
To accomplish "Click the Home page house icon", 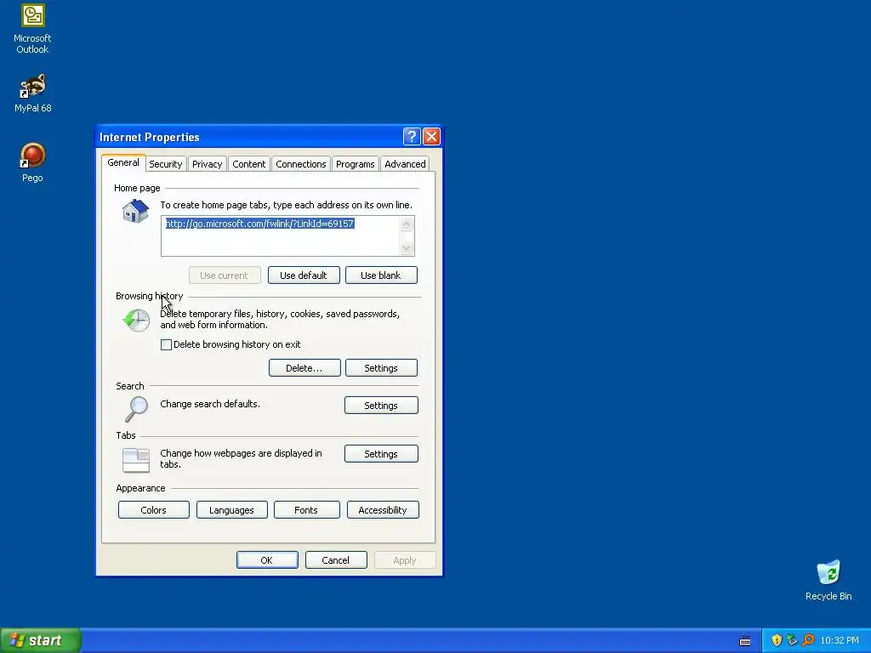I will pos(135,212).
